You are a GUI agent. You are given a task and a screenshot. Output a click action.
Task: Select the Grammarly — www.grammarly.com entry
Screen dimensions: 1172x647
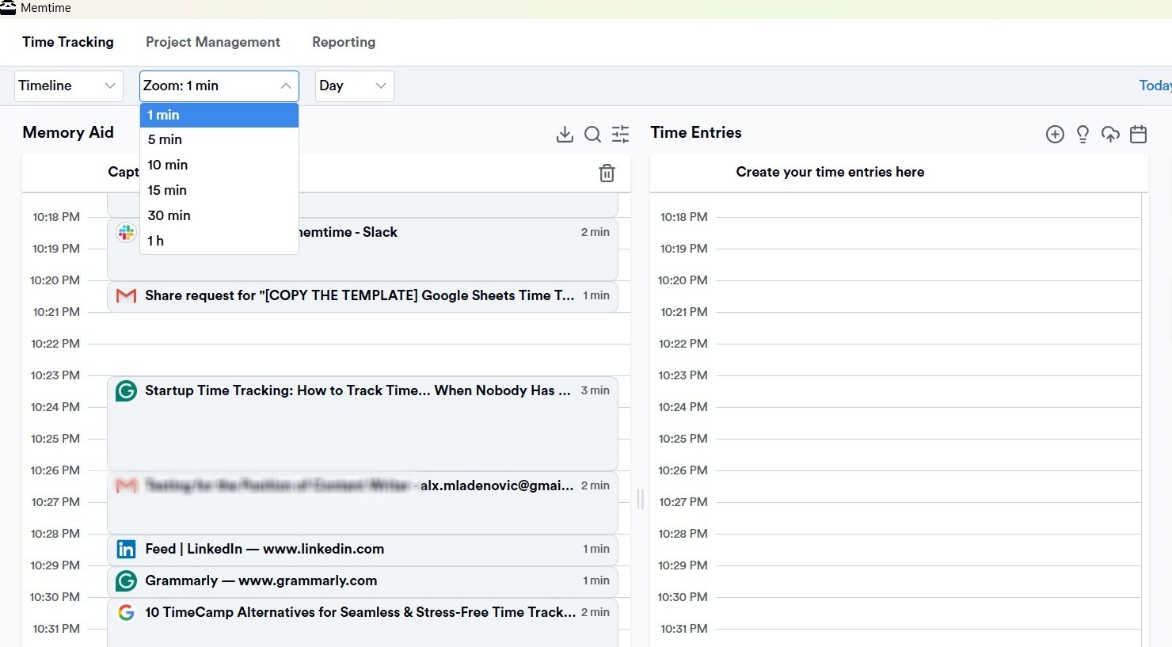pos(363,581)
